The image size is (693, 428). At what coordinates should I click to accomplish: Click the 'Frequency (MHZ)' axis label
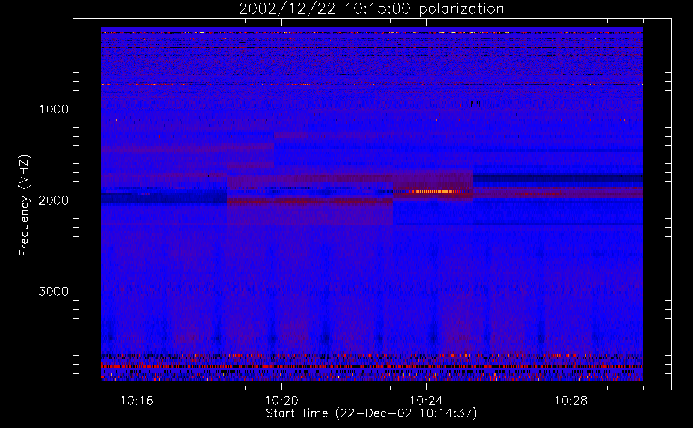pyautogui.click(x=25, y=205)
